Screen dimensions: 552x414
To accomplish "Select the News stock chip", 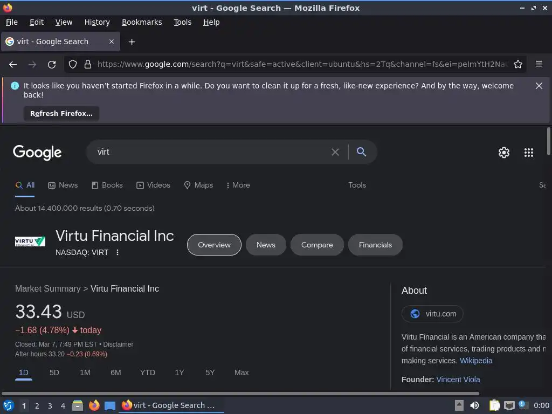I will [266, 245].
